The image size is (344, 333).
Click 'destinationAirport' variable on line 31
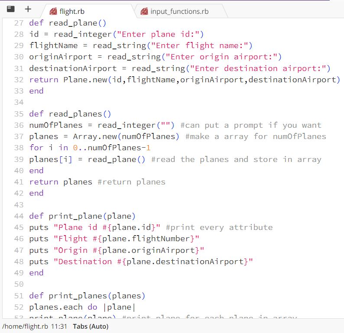point(73,68)
